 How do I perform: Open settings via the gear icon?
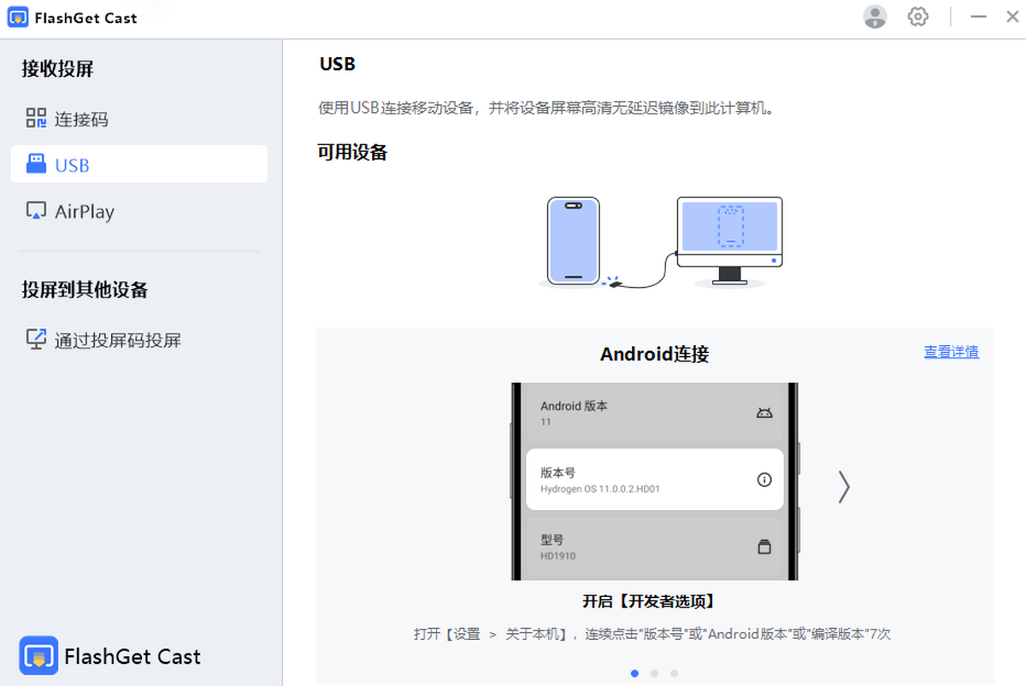tap(918, 16)
